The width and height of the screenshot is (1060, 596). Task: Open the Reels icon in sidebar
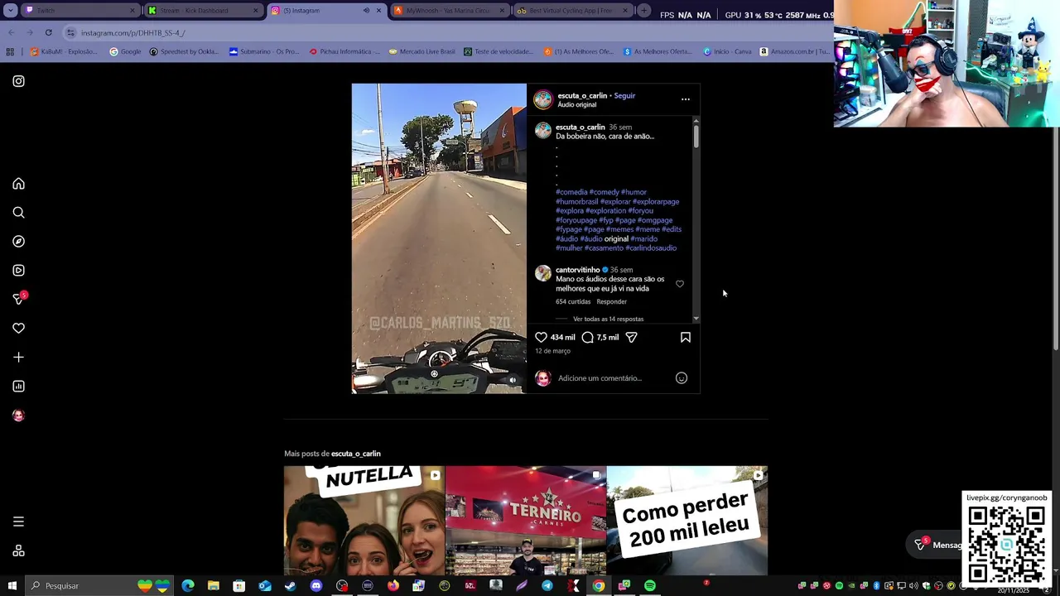18,271
